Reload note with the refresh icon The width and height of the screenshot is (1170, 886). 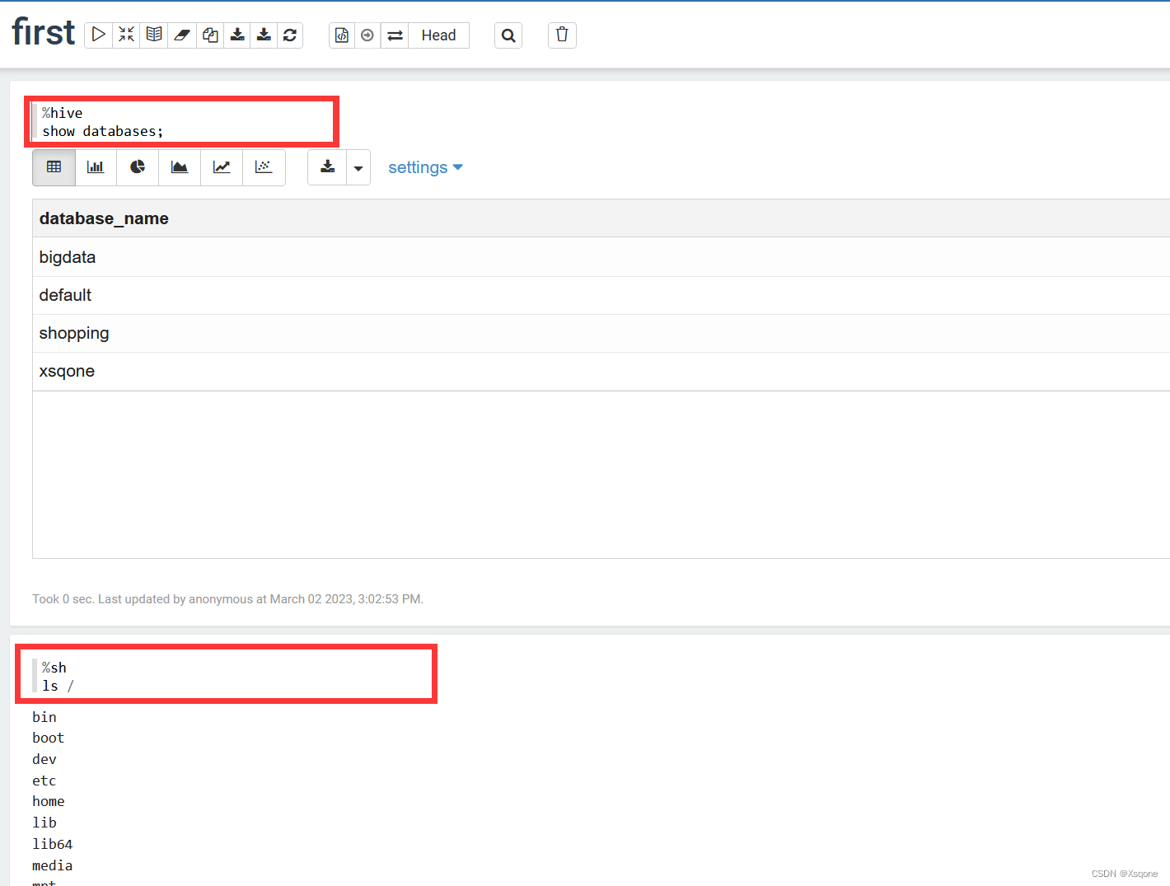(290, 35)
